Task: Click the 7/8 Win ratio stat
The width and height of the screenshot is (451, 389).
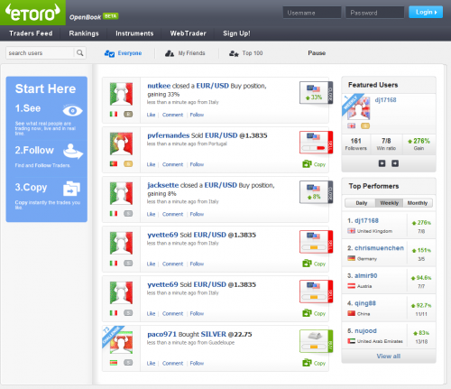Action: (386, 144)
